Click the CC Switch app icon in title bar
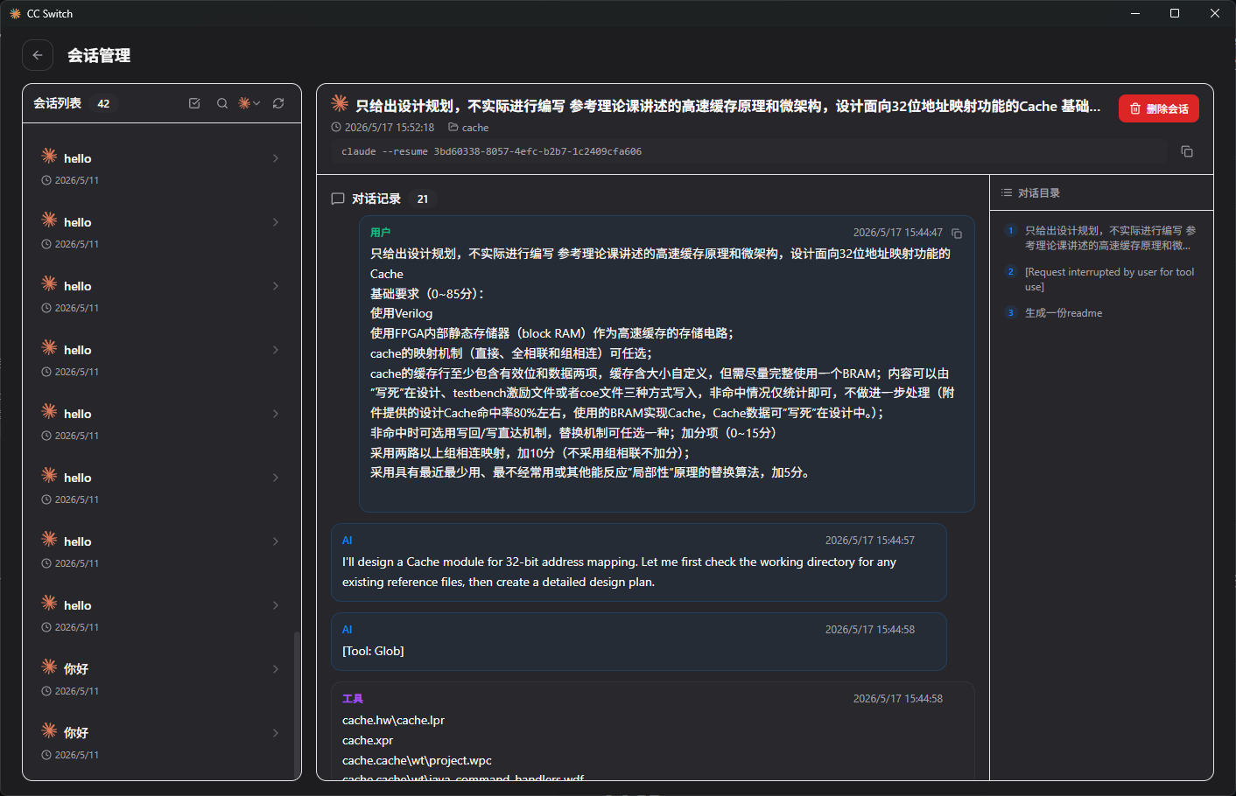This screenshot has width=1236, height=796. tap(15, 13)
